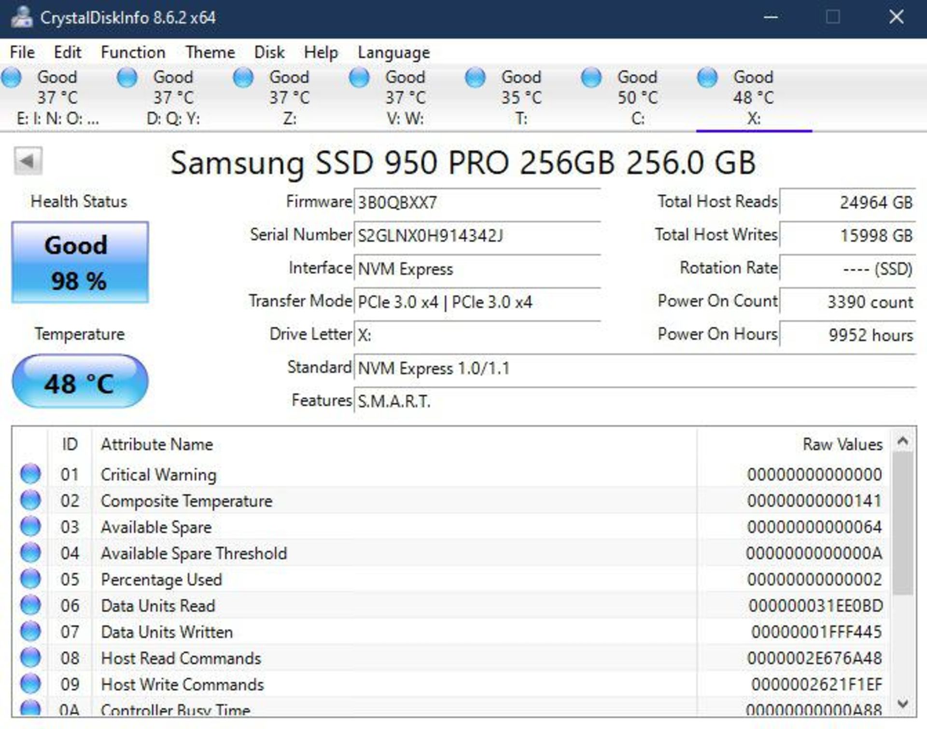Viewport: 927px width, 729px height.
Task: Close the CrystalDiskInfo window
Action: coord(896,17)
